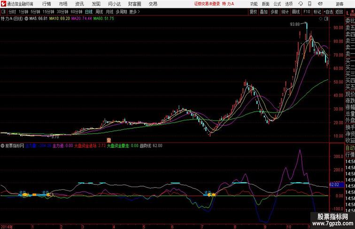Click the 自动 label in right panel
The image size is (355, 229).
tap(350, 148)
